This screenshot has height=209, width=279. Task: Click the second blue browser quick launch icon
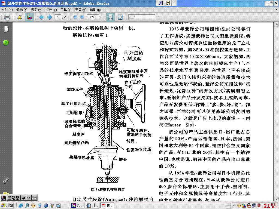pyautogui.click(x=27, y=205)
